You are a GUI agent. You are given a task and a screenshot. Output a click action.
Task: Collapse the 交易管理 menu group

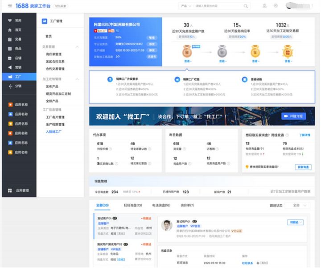(x=77, y=47)
